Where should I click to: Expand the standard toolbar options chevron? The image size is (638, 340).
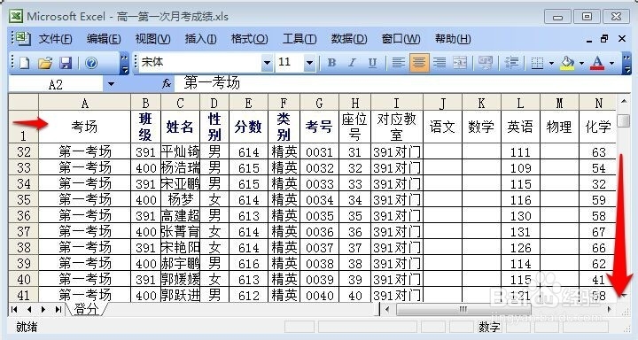coord(125,64)
